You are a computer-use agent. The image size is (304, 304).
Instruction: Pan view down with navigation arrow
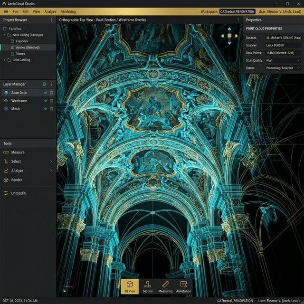[x=229, y=43]
